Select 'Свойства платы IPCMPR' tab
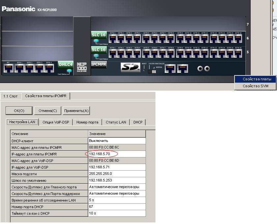The height and width of the screenshot is (223, 277). pyautogui.click(x=46, y=96)
